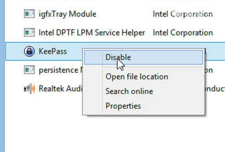Click Intel Corporation publisher for igfxTray Module
Viewport: 225px width, 152px height.
pyautogui.click(x=183, y=14)
